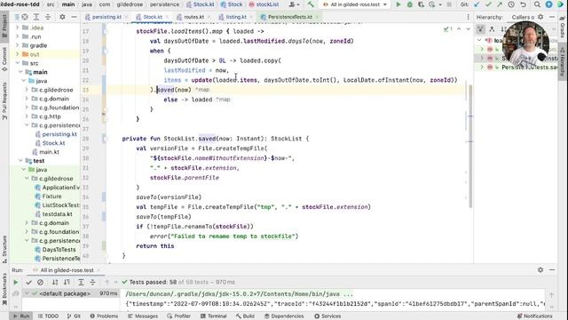Expand the gradle folder
Image resolution: width=568 pixels, height=320 pixels.
point(17,45)
